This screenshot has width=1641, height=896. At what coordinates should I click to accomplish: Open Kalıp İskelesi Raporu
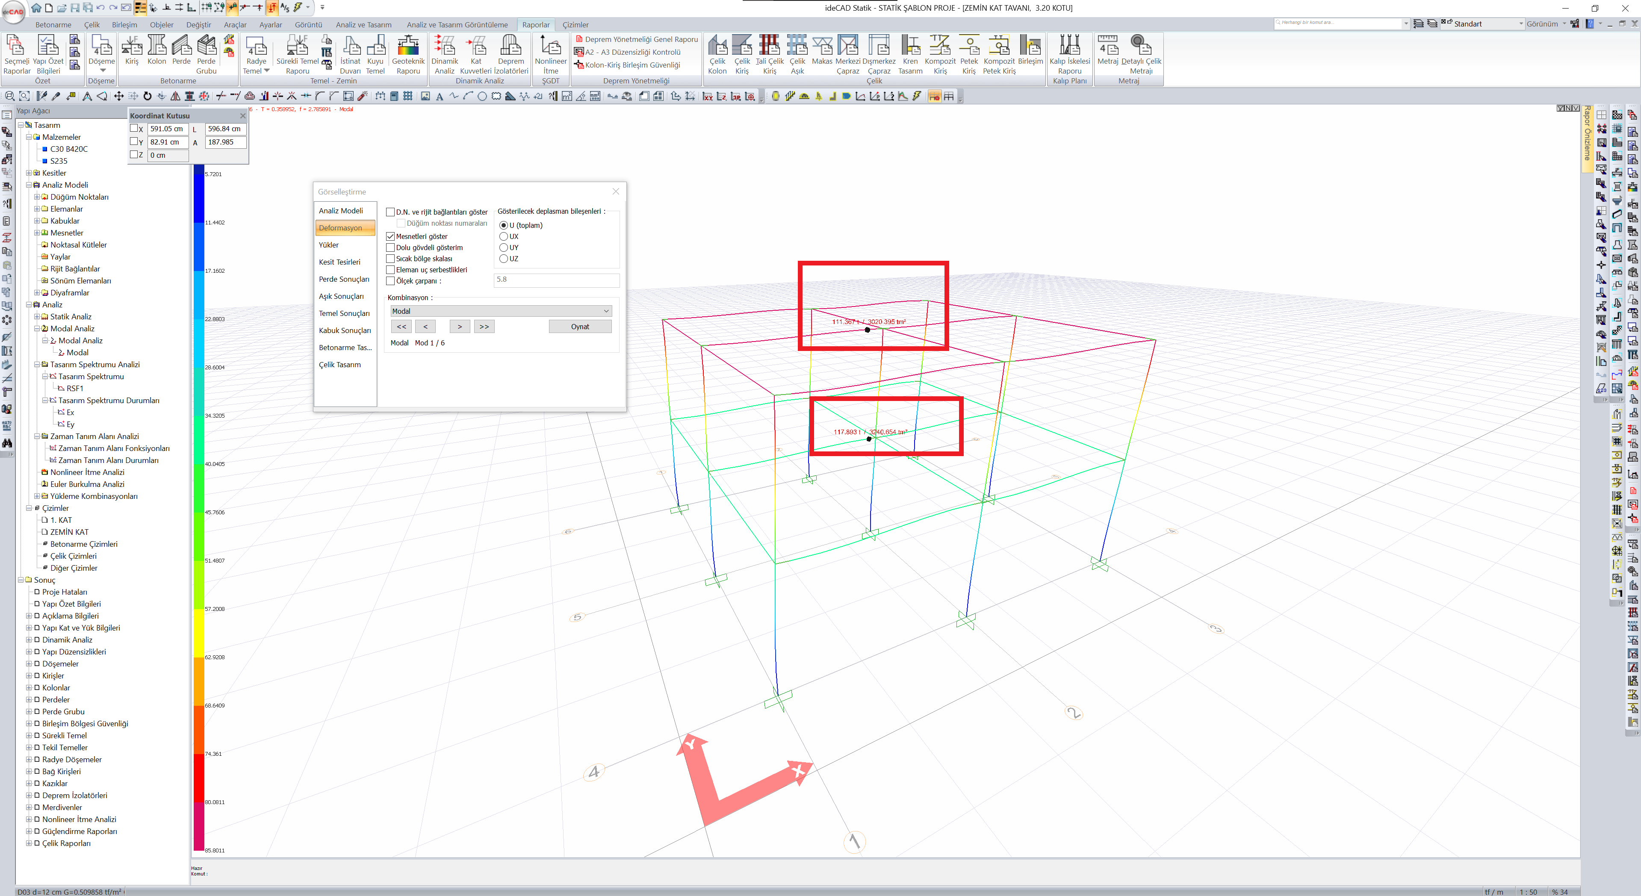click(1070, 55)
